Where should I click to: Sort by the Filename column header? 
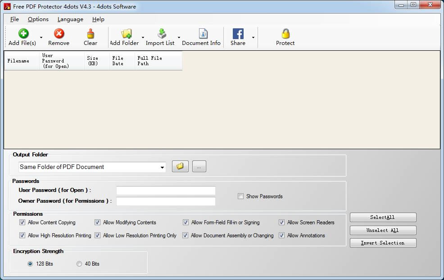tap(22, 61)
